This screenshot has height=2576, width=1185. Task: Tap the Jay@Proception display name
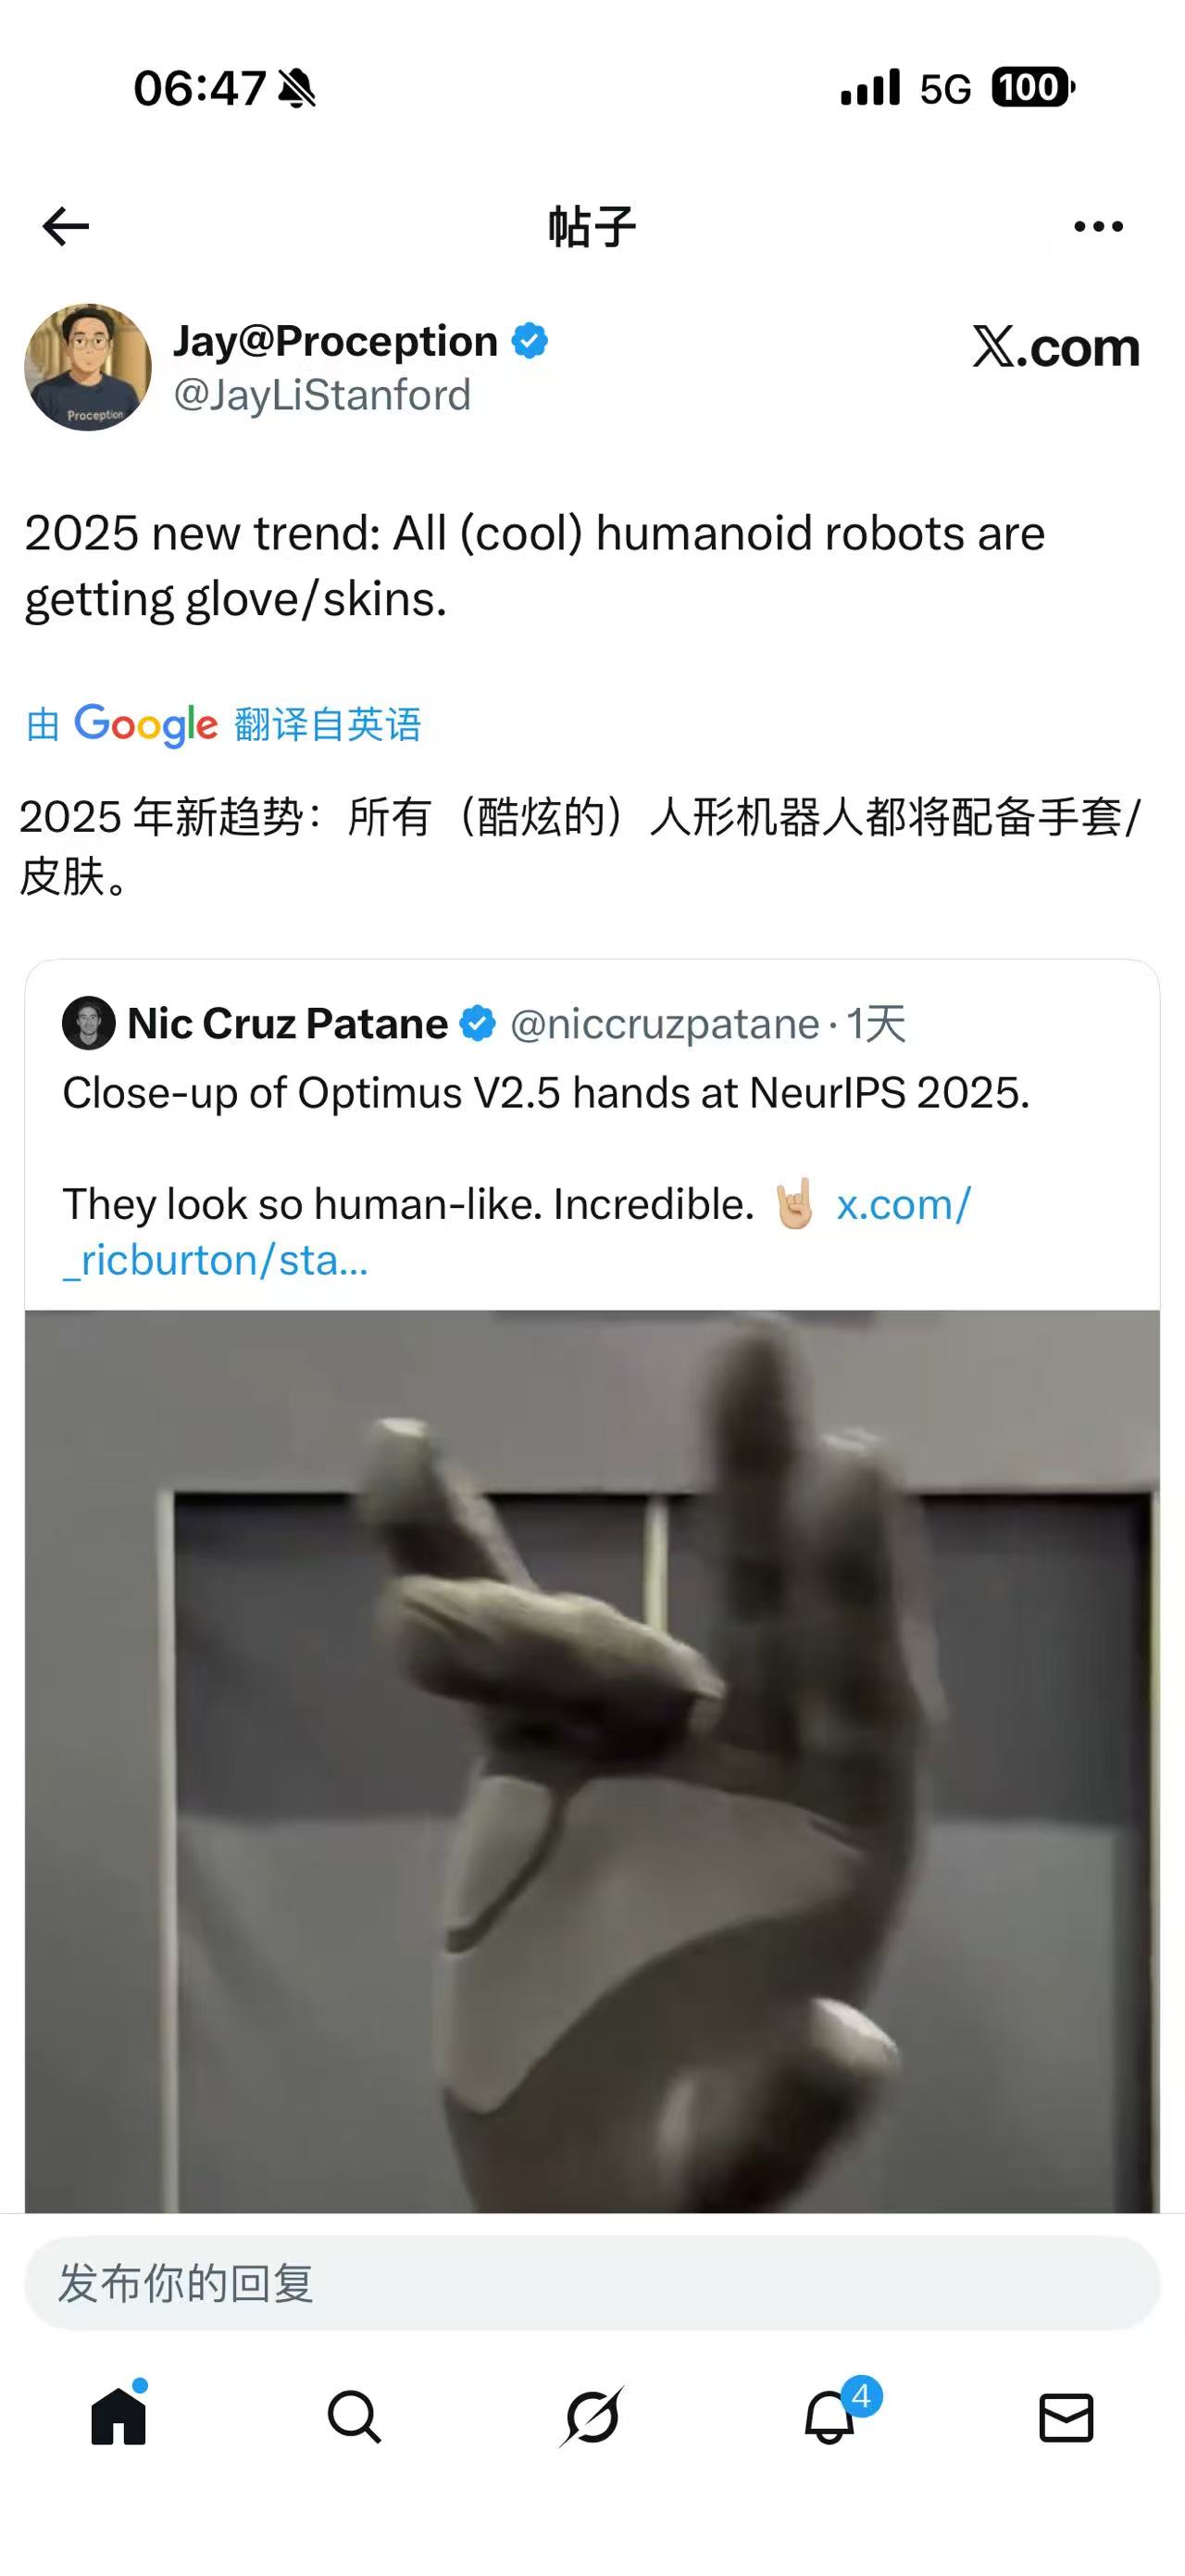point(336,341)
